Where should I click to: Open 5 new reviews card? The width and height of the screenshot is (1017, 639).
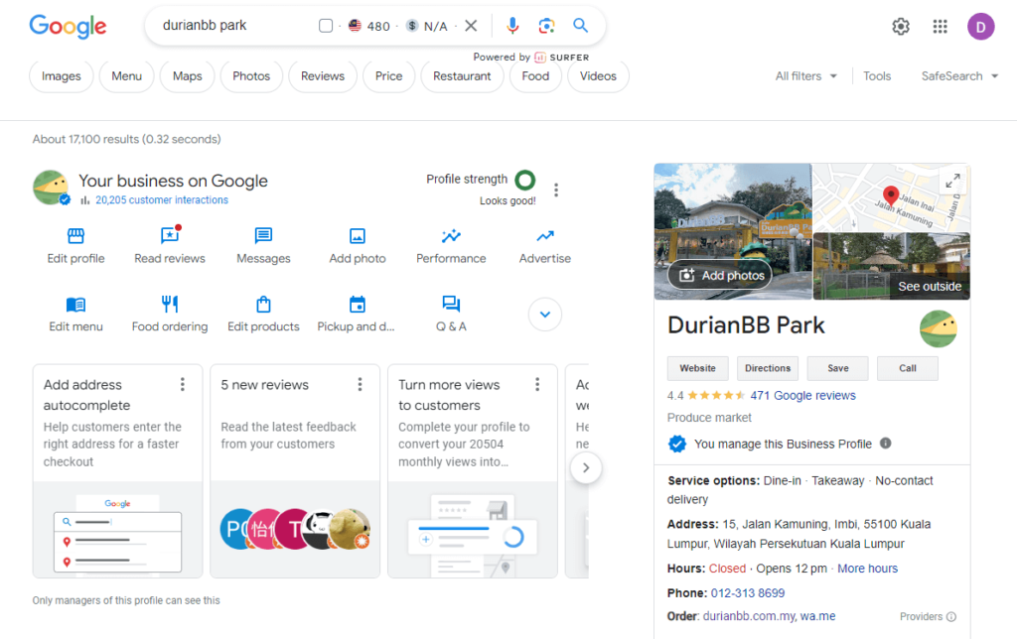pos(295,471)
